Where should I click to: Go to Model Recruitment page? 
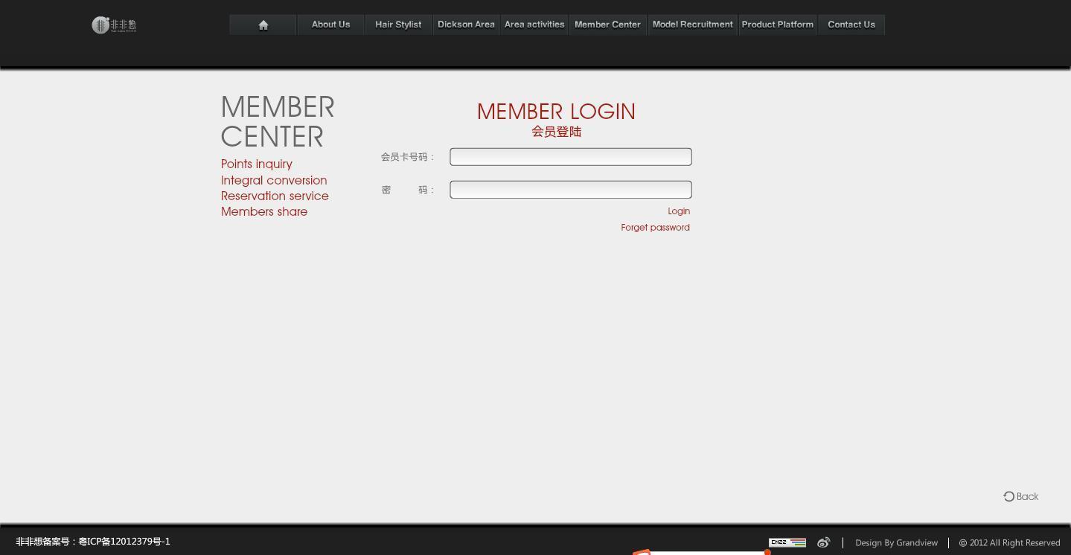tap(692, 25)
